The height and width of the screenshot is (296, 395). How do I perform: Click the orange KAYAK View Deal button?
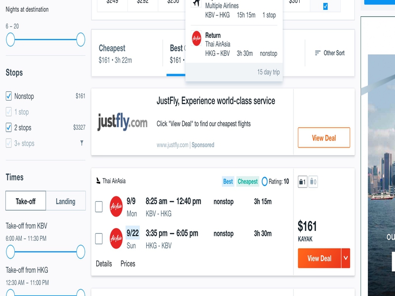(319, 258)
